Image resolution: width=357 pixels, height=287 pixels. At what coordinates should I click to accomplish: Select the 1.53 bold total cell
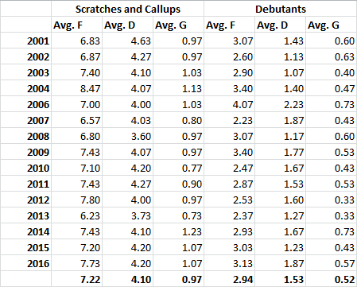280,279
